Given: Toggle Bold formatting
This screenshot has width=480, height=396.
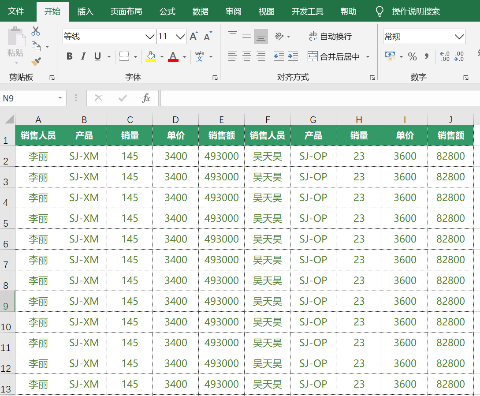Looking at the screenshot, I should (70, 56).
